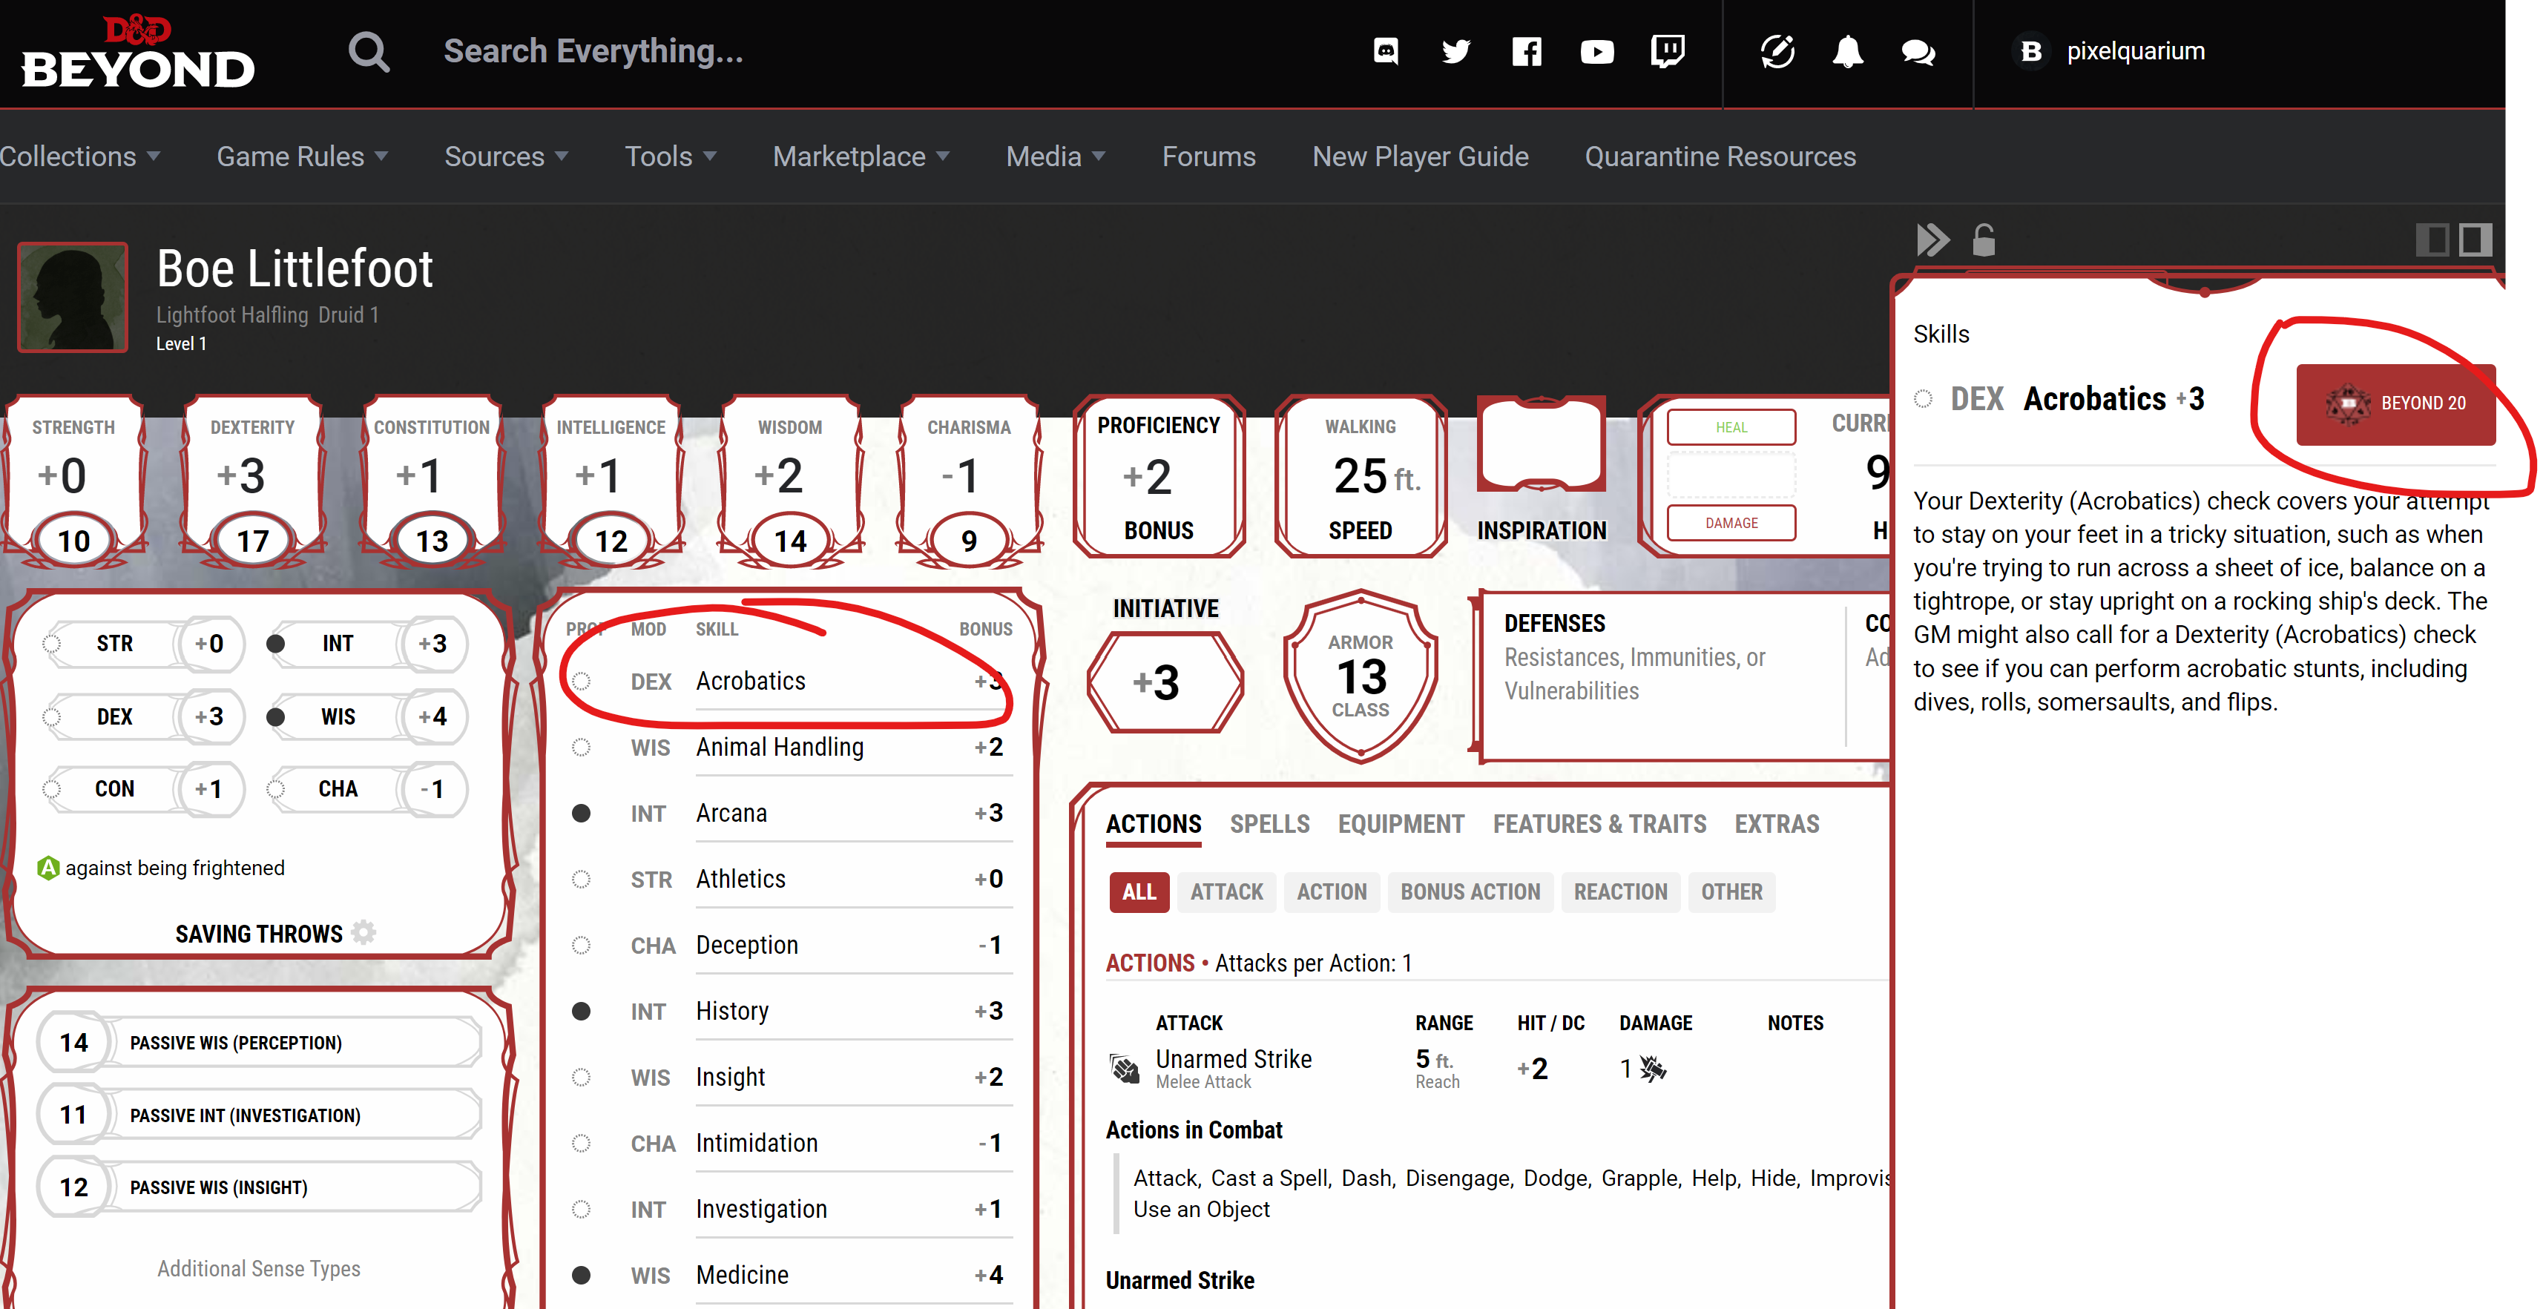
Task: Click the Twitter icon in header
Action: [x=1455, y=51]
